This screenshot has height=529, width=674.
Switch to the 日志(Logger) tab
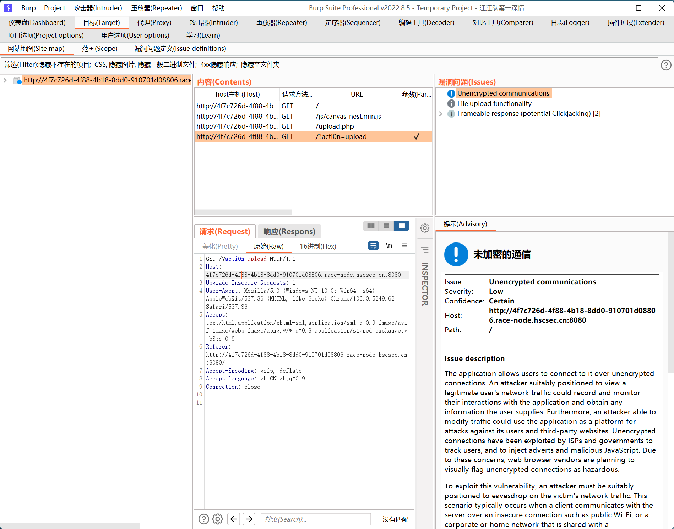click(570, 23)
